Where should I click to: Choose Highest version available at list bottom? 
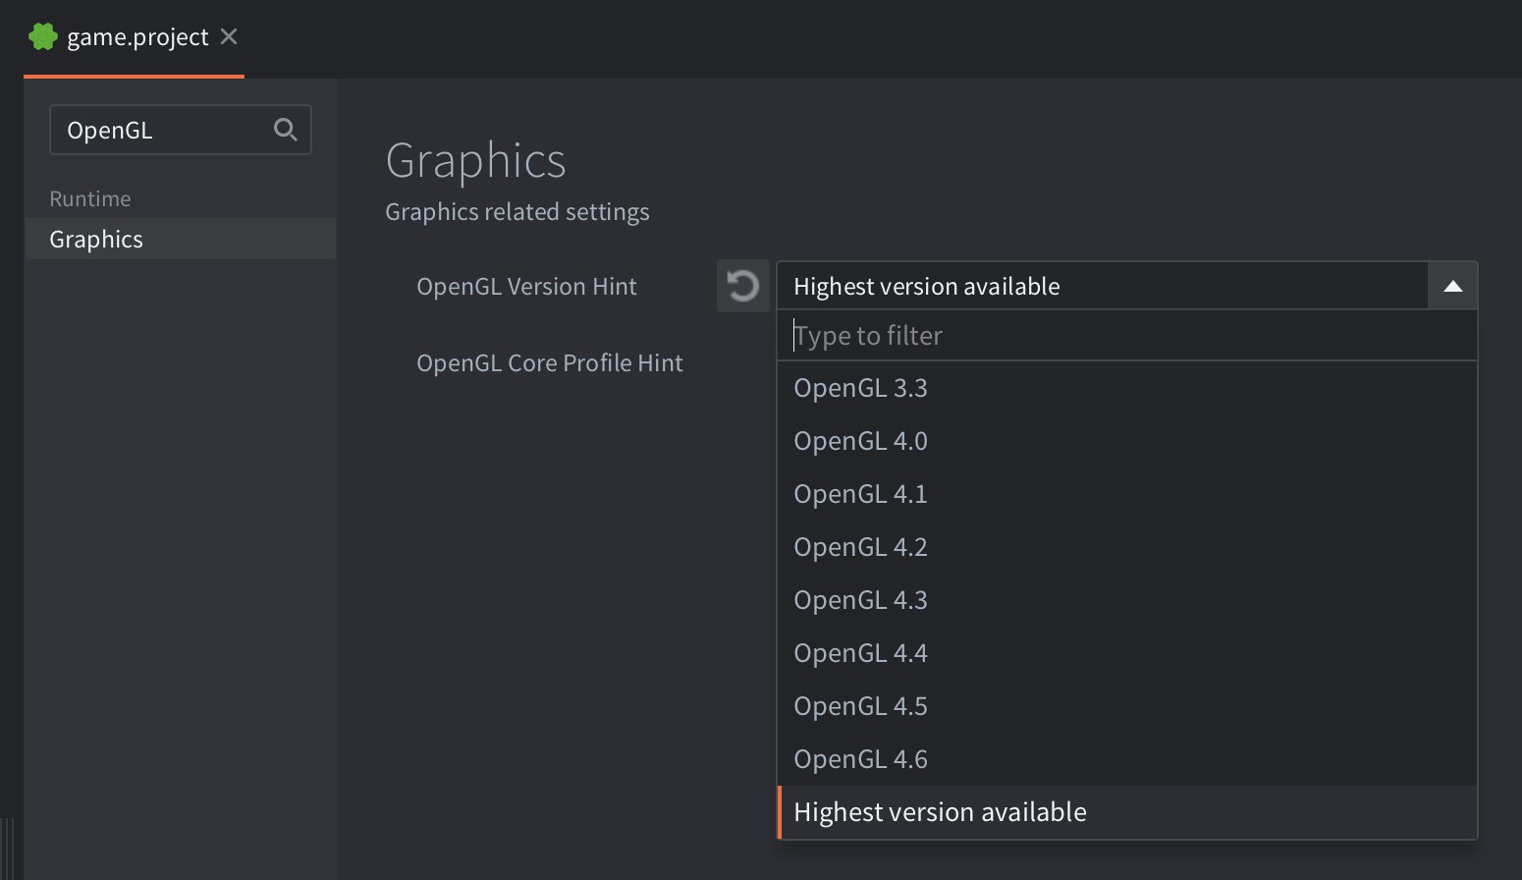coord(940,811)
